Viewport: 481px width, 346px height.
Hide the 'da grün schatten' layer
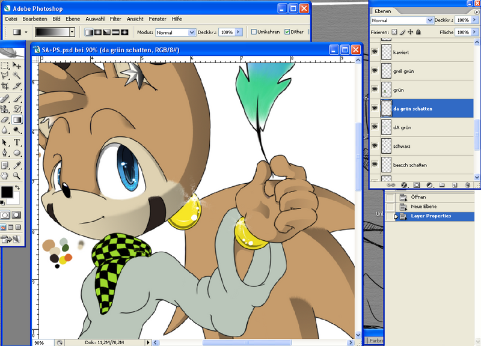[375, 108]
